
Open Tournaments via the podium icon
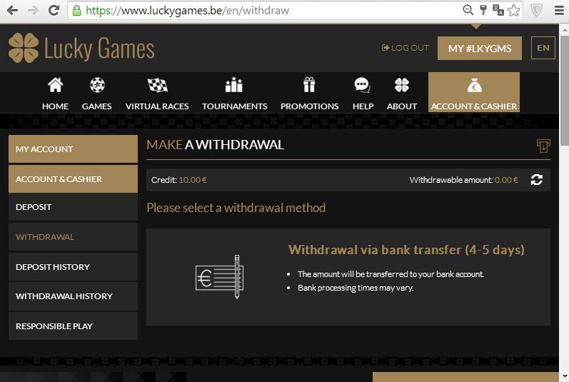(x=234, y=86)
